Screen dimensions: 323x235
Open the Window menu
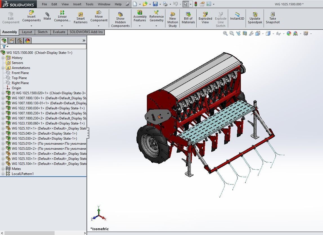click(104, 4)
